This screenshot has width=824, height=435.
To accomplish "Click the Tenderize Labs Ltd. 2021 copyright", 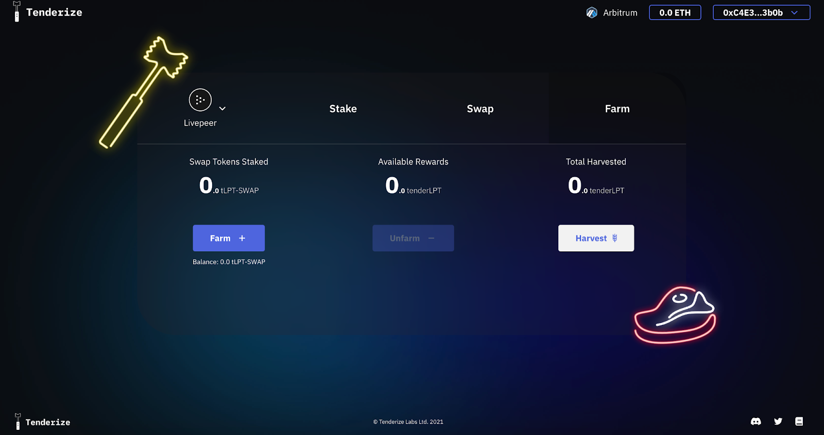I will click(408, 422).
